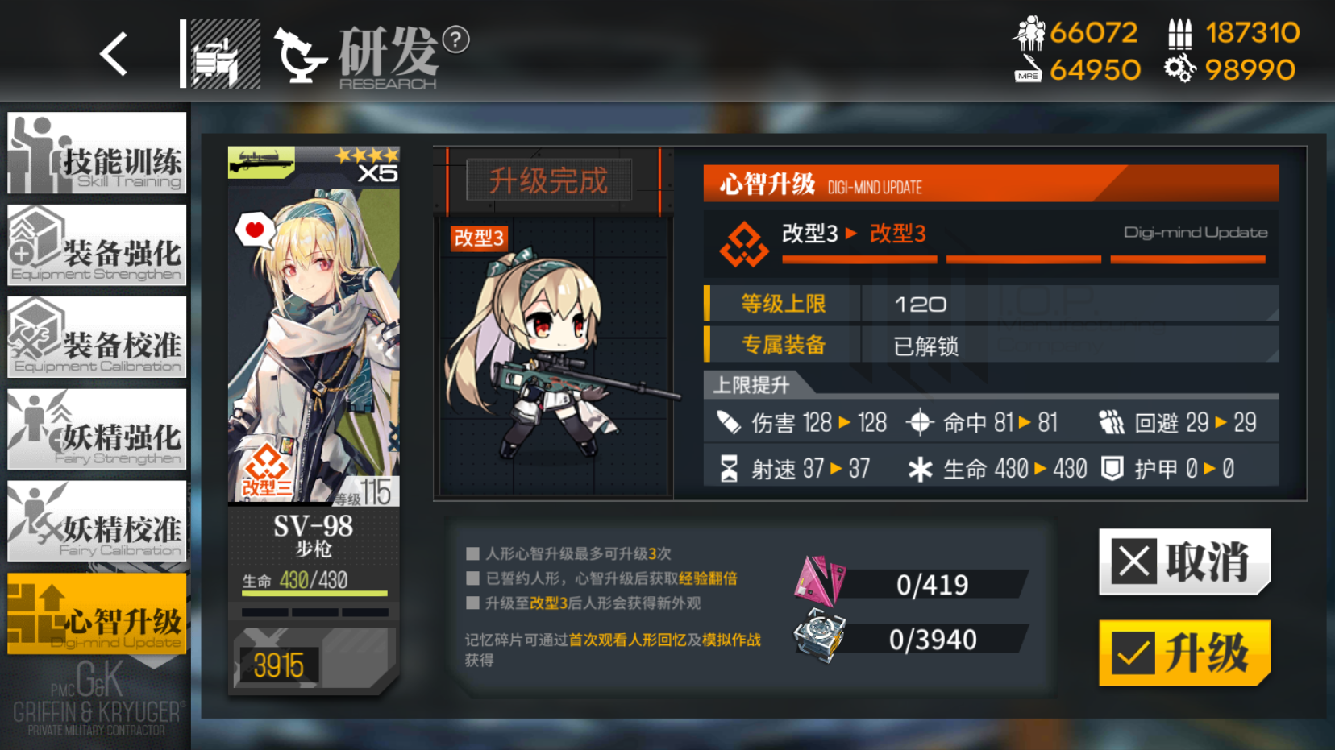The width and height of the screenshot is (1335, 750).
Task: Go back using the left arrow
Action: coord(114,54)
